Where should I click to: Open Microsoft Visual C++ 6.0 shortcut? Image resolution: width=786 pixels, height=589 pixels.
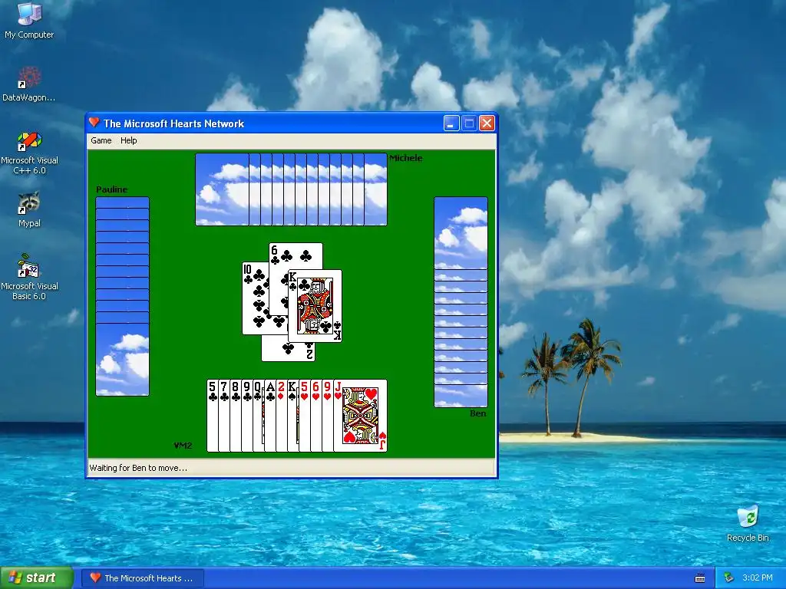tap(29, 153)
